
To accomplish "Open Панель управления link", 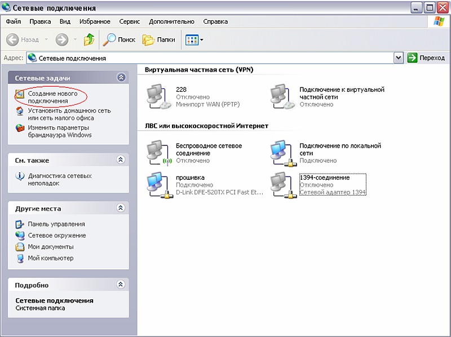I will click(56, 224).
